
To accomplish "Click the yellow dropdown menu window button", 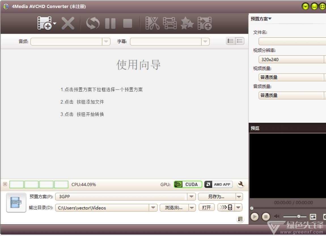I will [305, 7].
